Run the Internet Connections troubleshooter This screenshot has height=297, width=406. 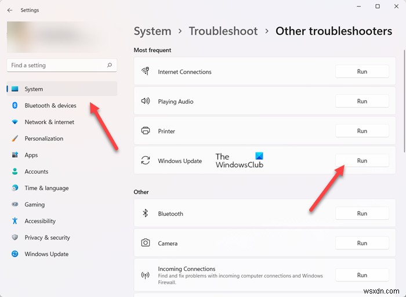(x=362, y=71)
